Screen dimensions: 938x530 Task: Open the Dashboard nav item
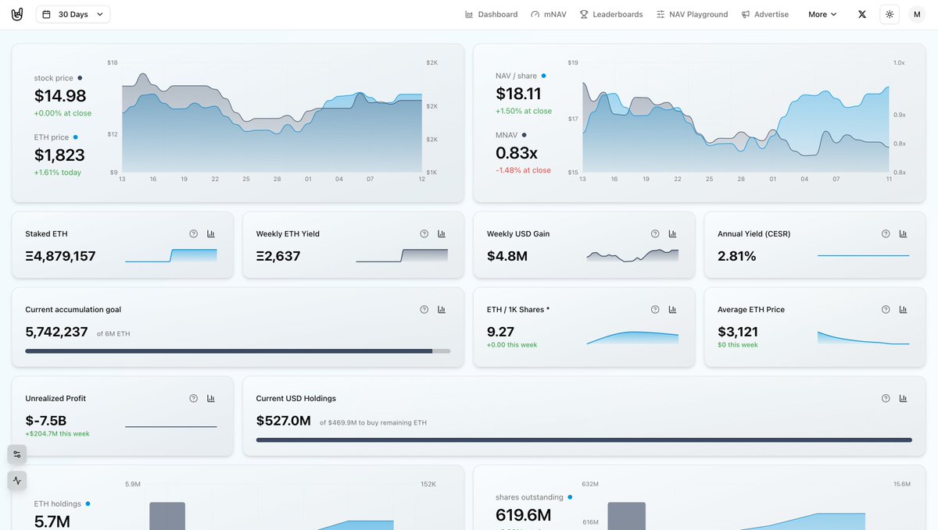tap(491, 14)
